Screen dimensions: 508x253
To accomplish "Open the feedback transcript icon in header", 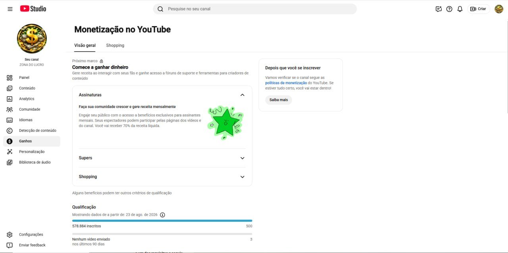I will pyautogui.click(x=439, y=9).
